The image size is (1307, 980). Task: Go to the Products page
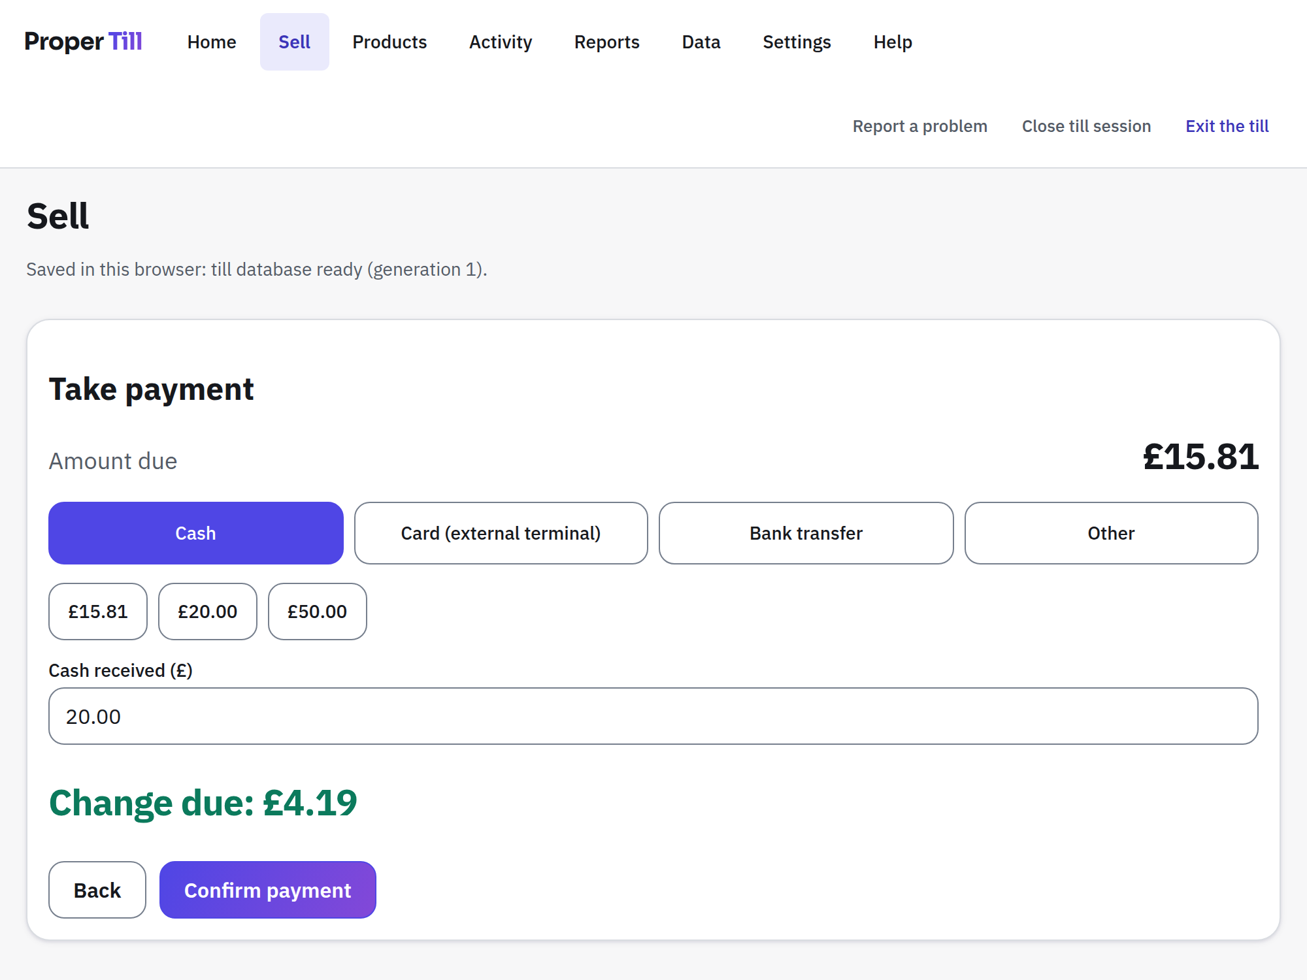(x=389, y=42)
